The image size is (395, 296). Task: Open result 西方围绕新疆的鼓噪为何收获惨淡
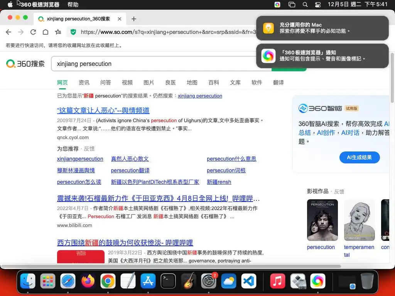[x=125, y=243]
